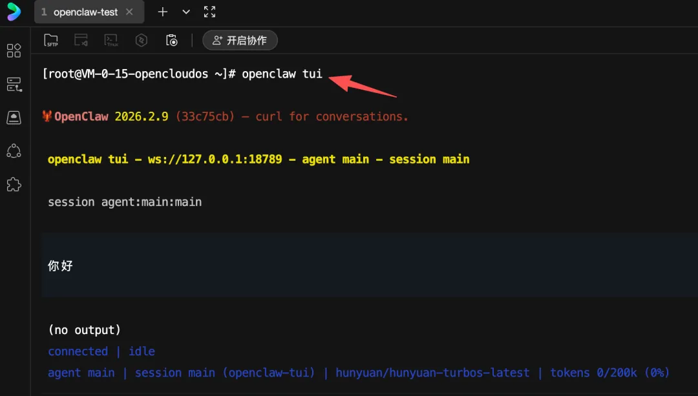This screenshot has width=698, height=396.
Task: Open the clipboard recording icon
Action: point(171,41)
